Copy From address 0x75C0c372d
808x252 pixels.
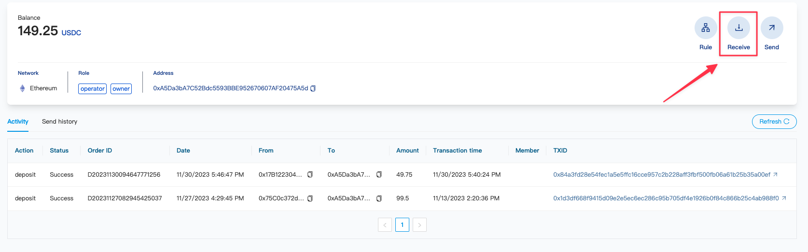click(x=310, y=198)
